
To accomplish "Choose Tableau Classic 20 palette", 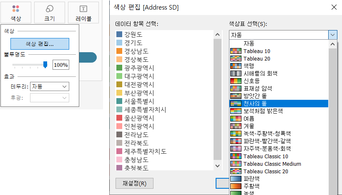I will tap(279, 171).
